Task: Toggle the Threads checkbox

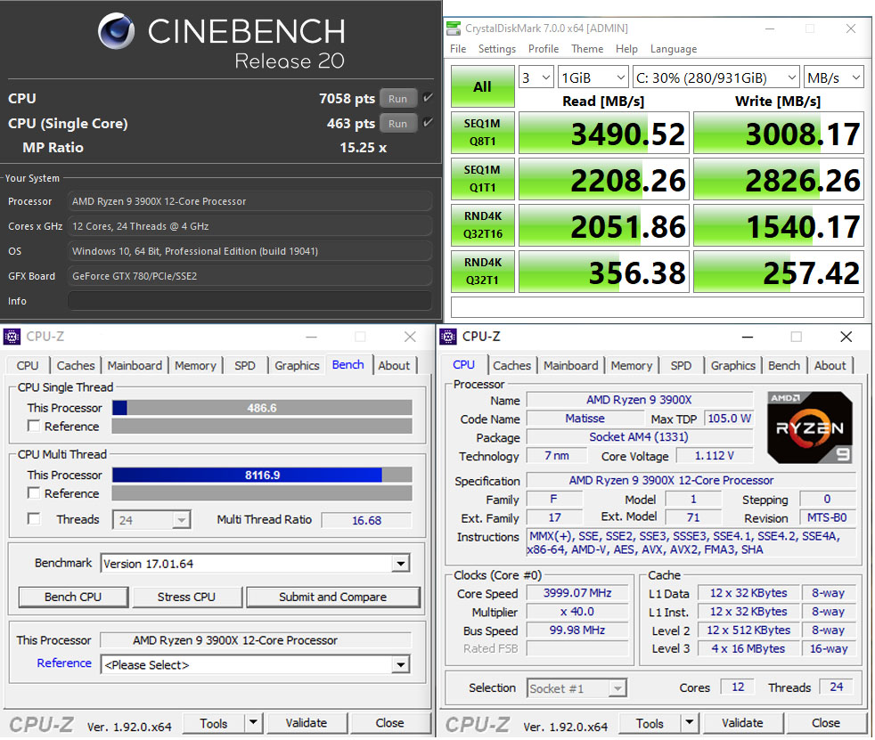Action: [x=34, y=519]
